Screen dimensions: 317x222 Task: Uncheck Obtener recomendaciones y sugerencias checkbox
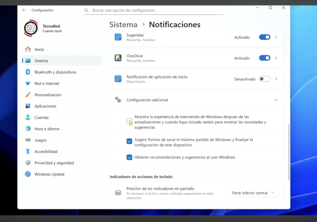click(x=129, y=157)
